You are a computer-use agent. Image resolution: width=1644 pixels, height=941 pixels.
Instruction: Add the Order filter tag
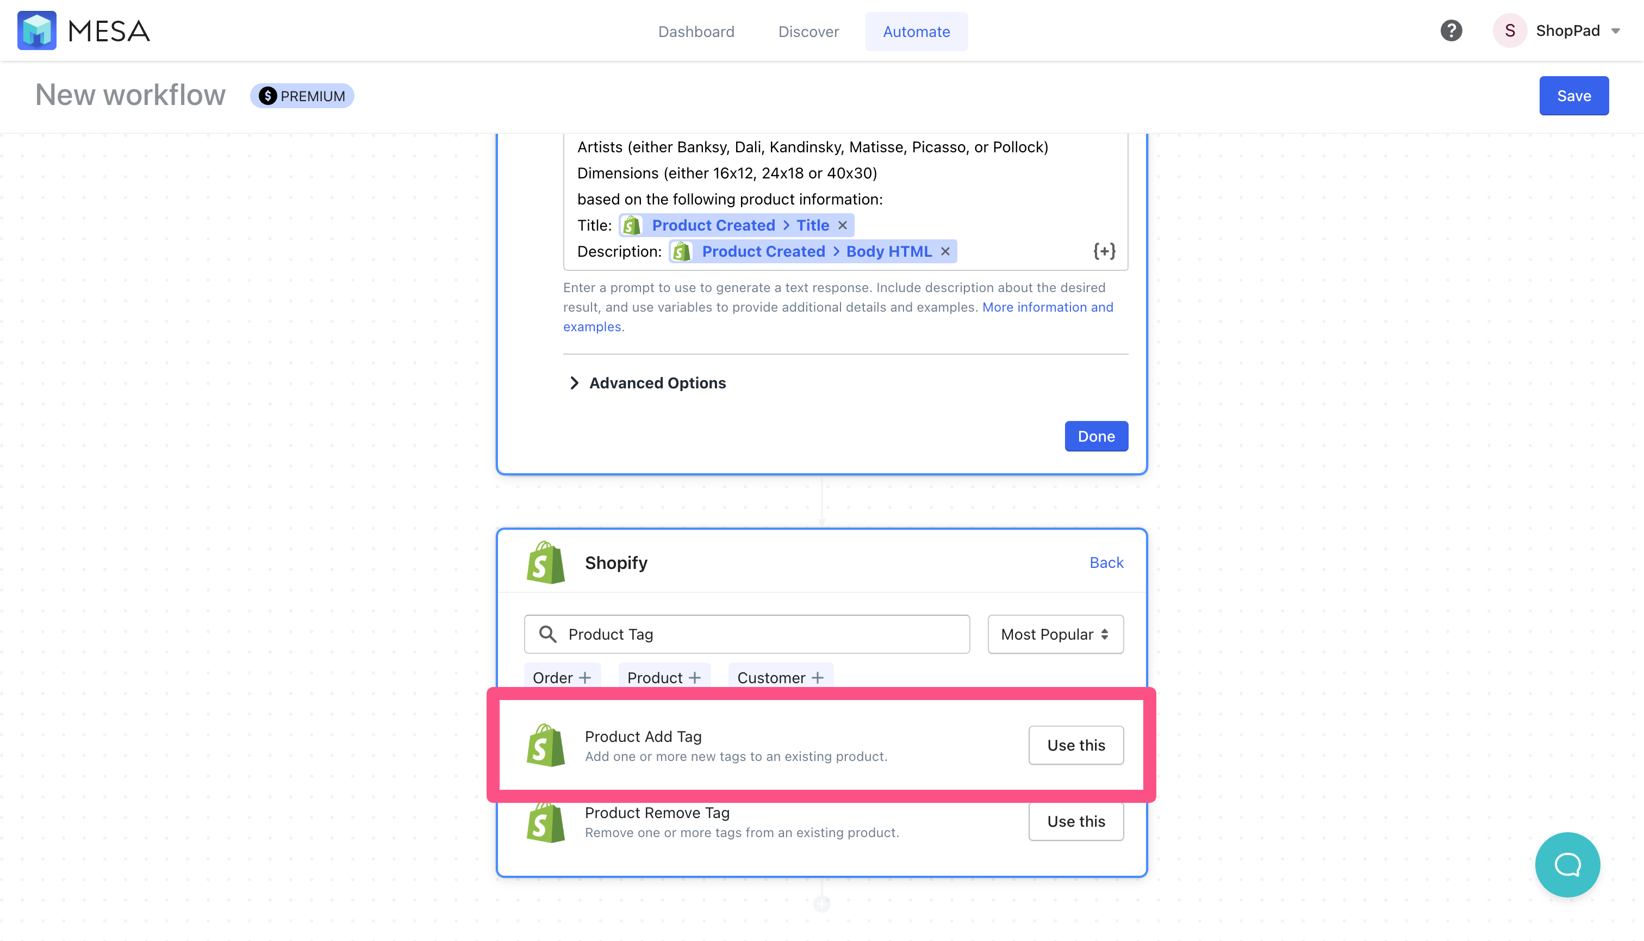[562, 677]
